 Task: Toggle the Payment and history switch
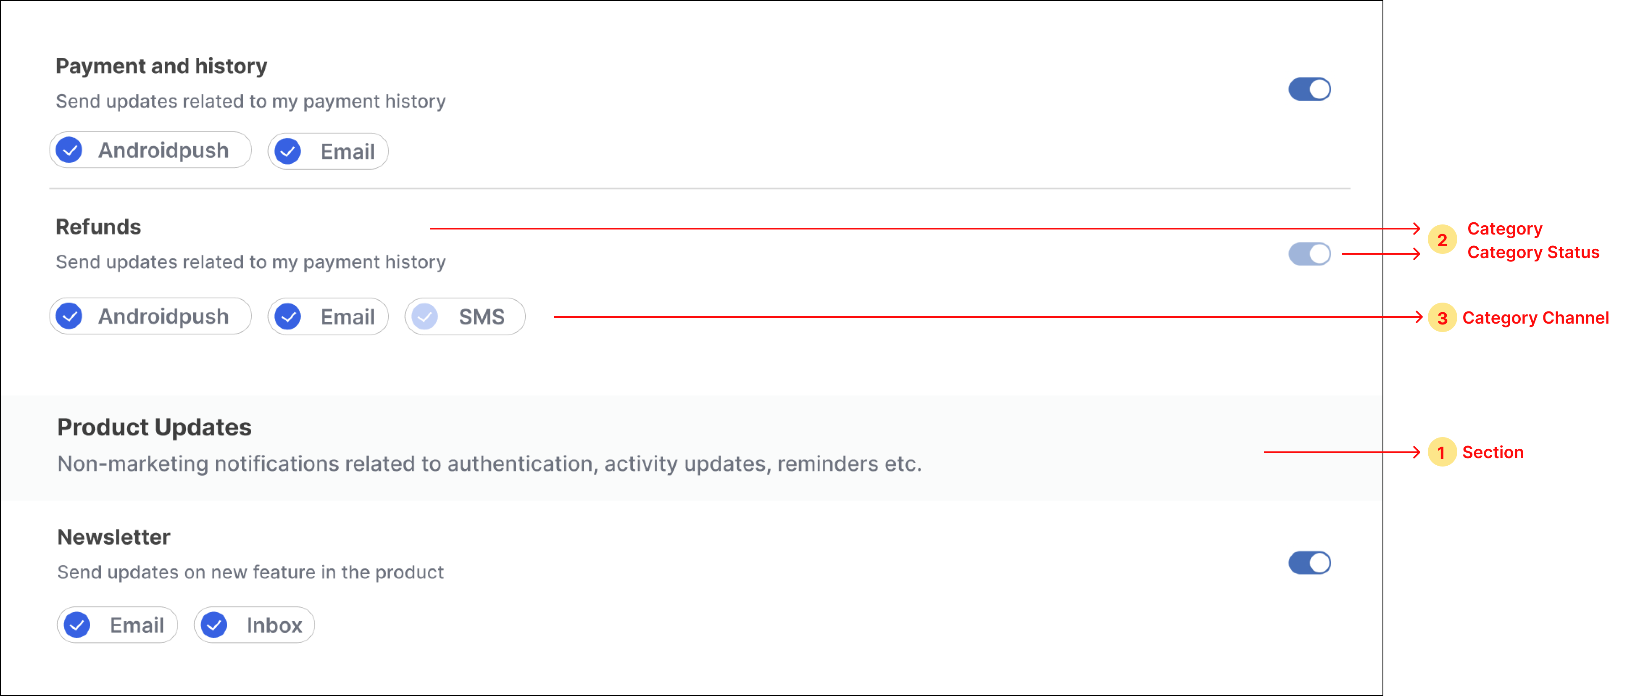coord(1309,90)
